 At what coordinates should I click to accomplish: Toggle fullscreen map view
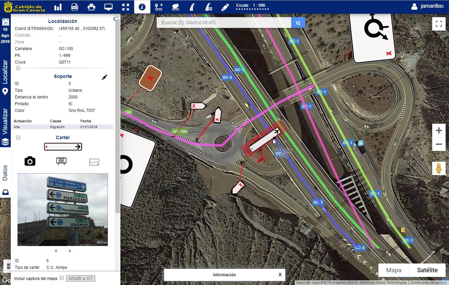pos(439,24)
